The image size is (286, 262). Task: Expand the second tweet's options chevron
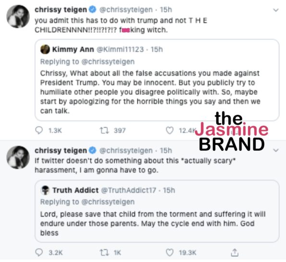(276, 150)
